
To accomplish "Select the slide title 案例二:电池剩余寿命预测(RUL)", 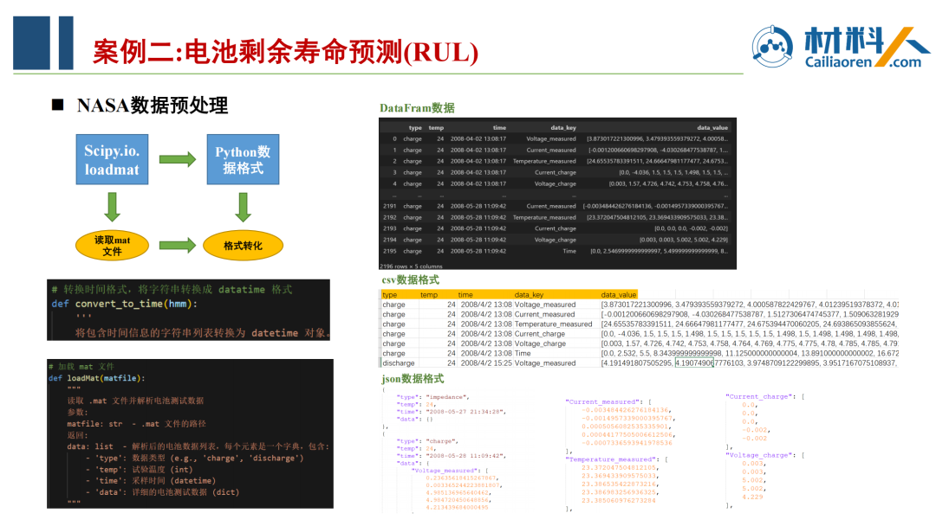I will pos(285,52).
